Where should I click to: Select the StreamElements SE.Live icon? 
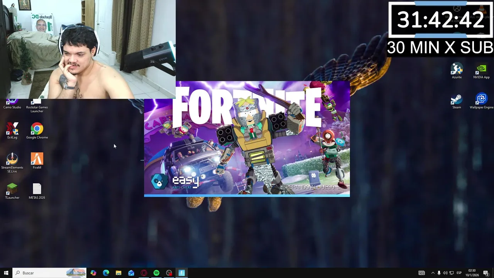pos(12,163)
